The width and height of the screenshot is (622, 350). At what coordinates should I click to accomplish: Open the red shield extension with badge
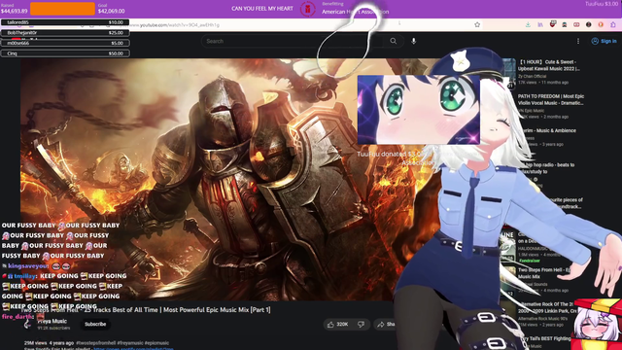(x=553, y=24)
